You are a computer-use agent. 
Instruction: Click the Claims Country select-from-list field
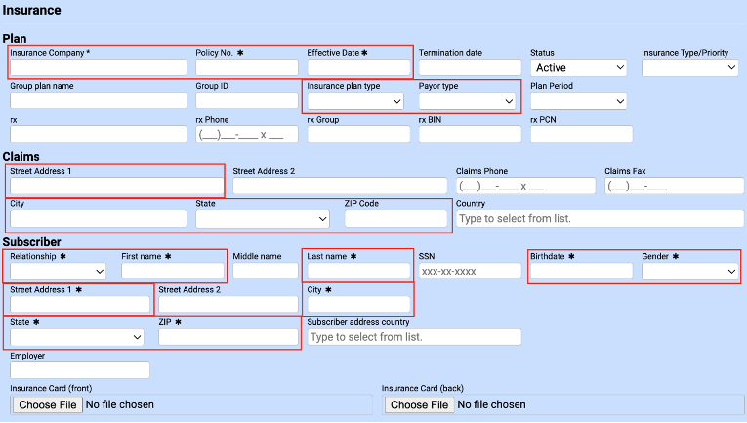[600, 219]
